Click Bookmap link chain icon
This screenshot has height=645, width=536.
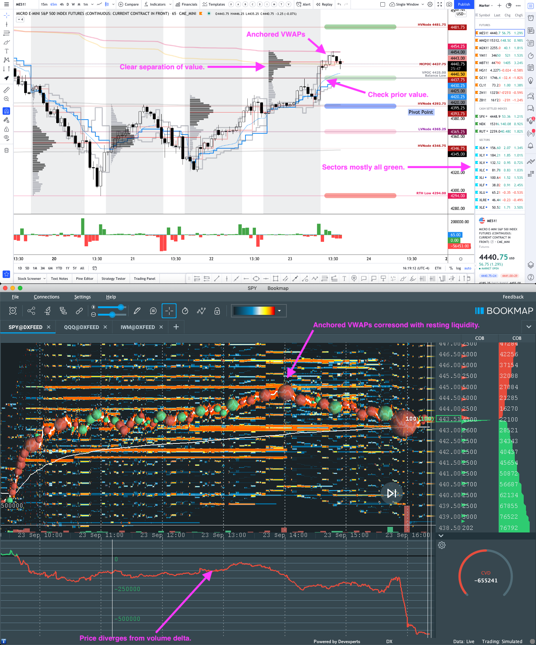[79, 311]
